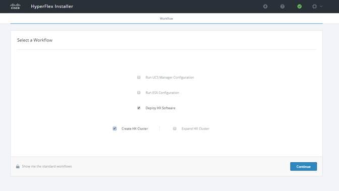
Task: Click the Create HX Cluster label
Action: (135, 129)
